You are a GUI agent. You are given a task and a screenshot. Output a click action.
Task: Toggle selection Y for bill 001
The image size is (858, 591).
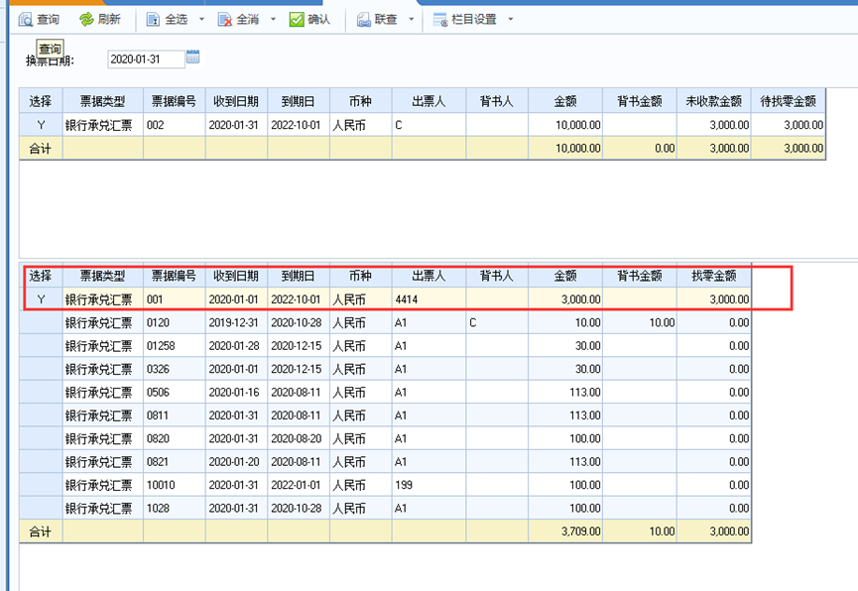[41, 299]
